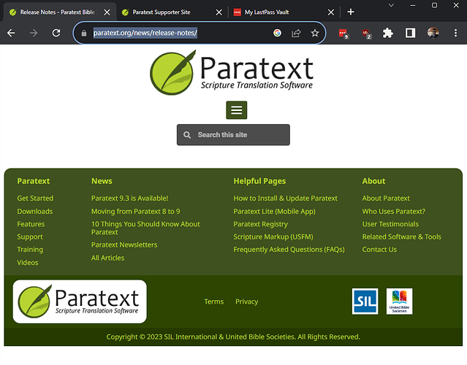The height and width of the screenshot is (365, 467).
Task: Open the Extensions puzzle icon
Action: tap(388, 33)
